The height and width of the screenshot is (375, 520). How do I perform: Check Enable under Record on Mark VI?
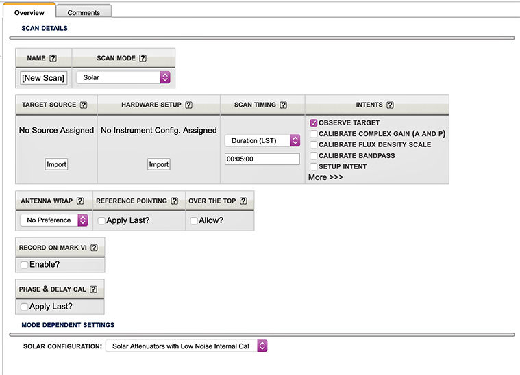25,264
